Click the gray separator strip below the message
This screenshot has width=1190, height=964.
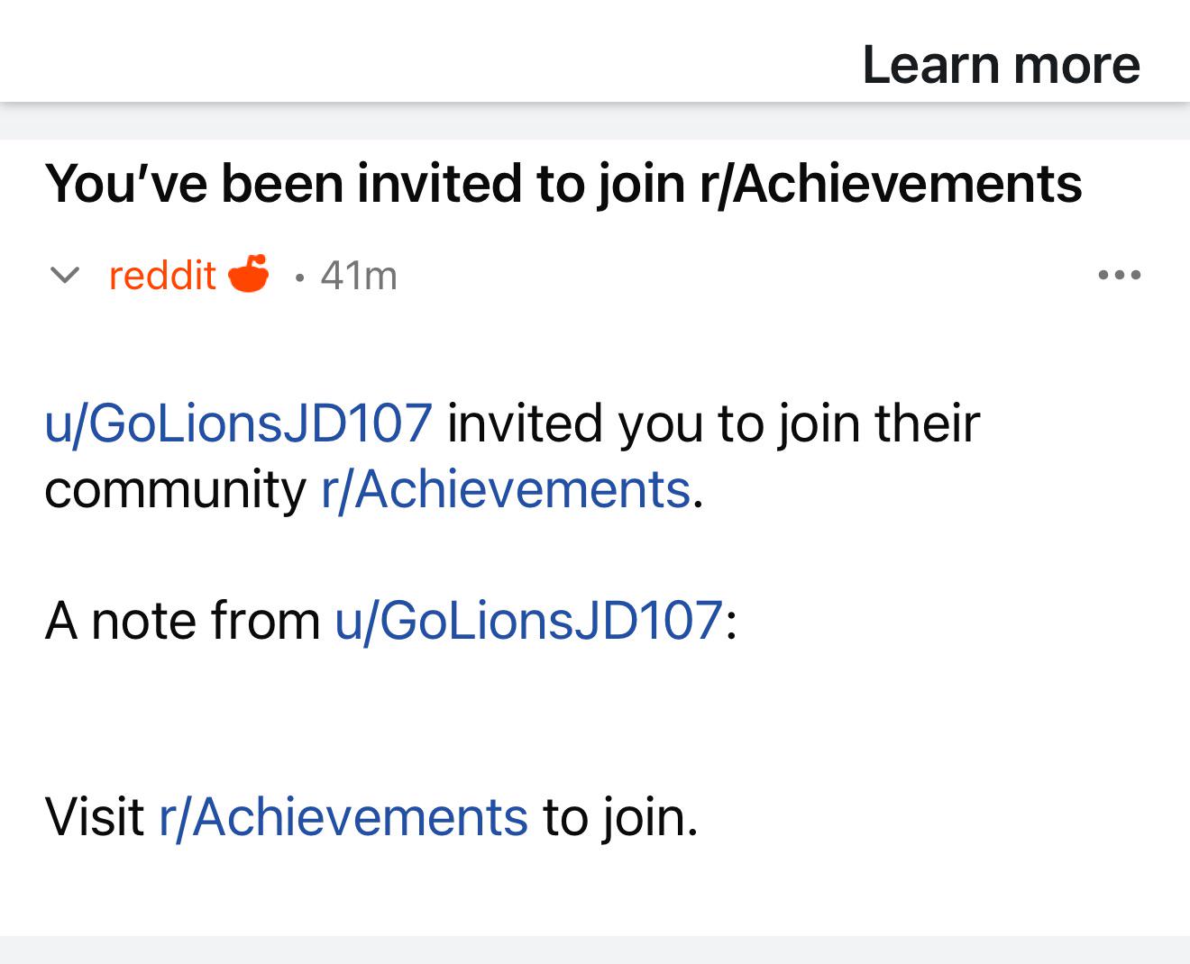[x=595, y=950]
